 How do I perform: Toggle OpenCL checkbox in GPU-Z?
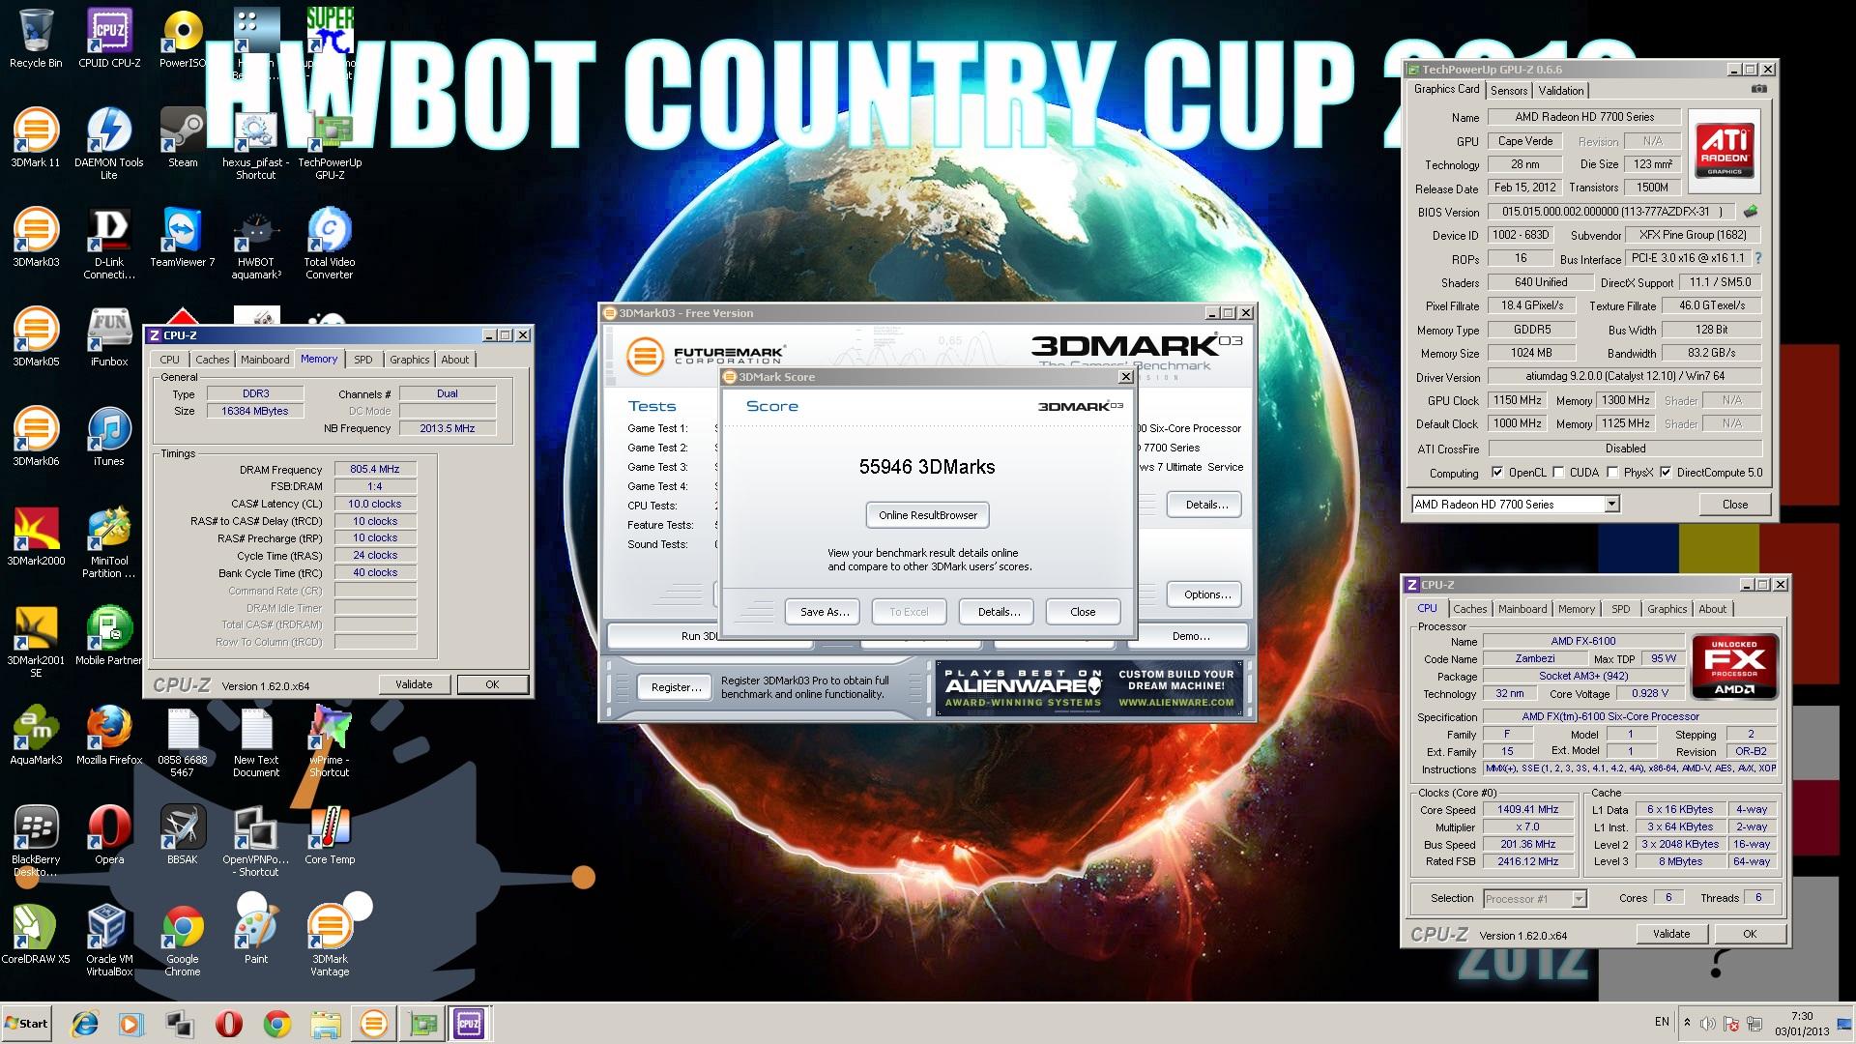1497,473
